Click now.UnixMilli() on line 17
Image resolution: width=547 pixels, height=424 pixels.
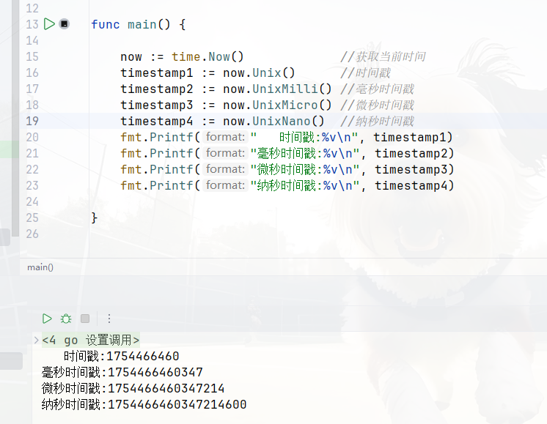277,89
